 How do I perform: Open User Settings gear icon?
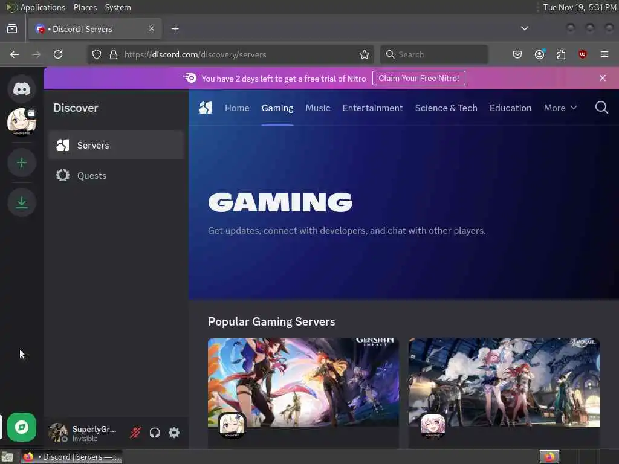pos(174,433)
